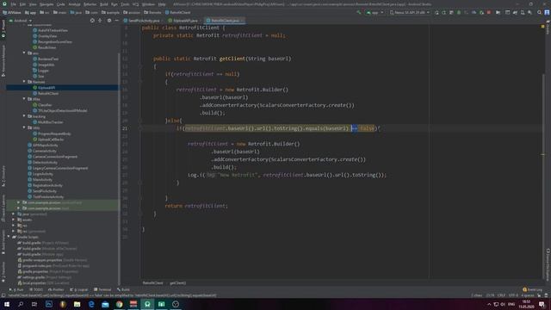The width and height of the screenshot is (551, 310).
Task: Open Windows Start menu
Action: coord(7,304)
